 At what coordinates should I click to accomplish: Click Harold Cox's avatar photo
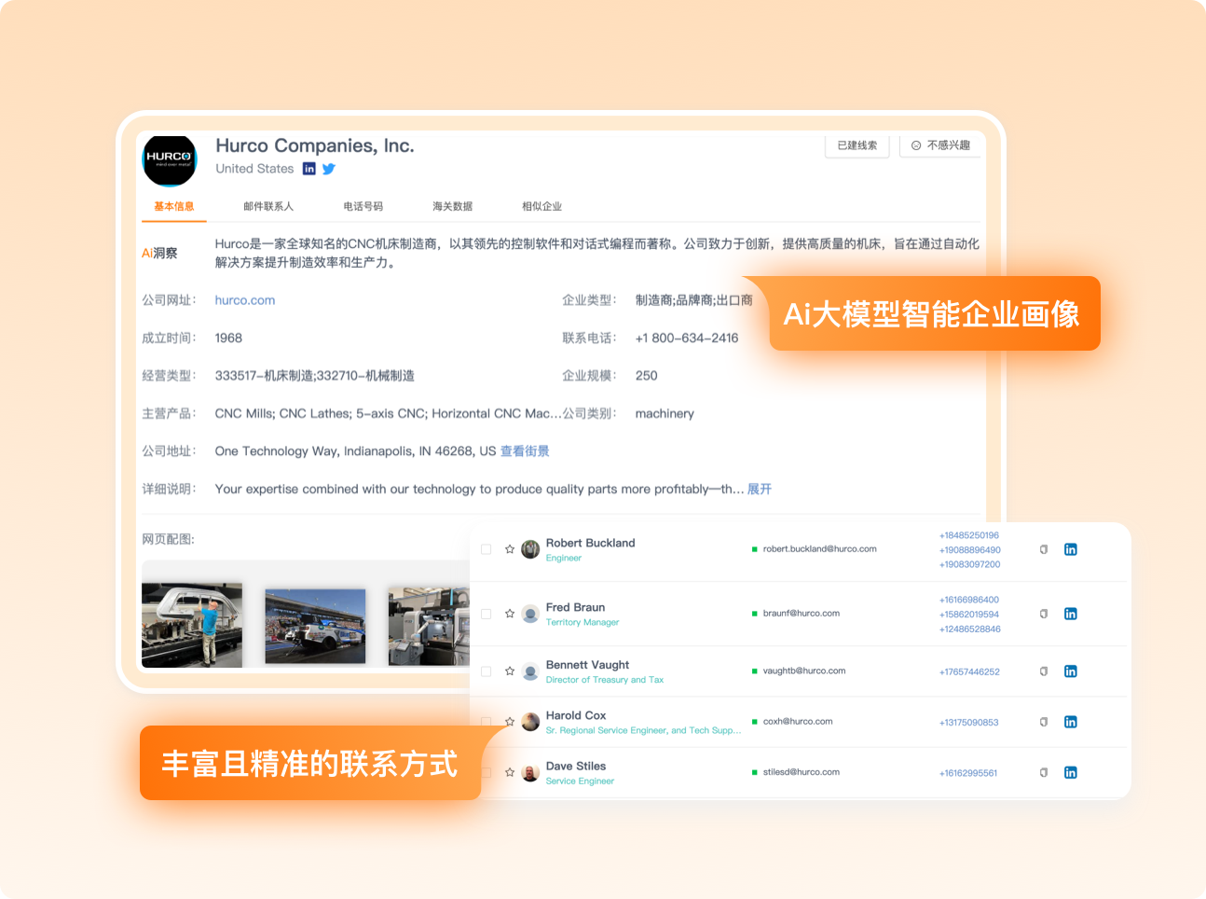click(530, 722)
